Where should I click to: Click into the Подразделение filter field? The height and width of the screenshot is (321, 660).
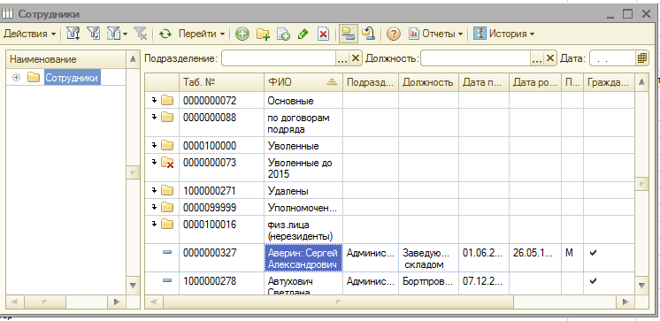(x=278, y=58)
